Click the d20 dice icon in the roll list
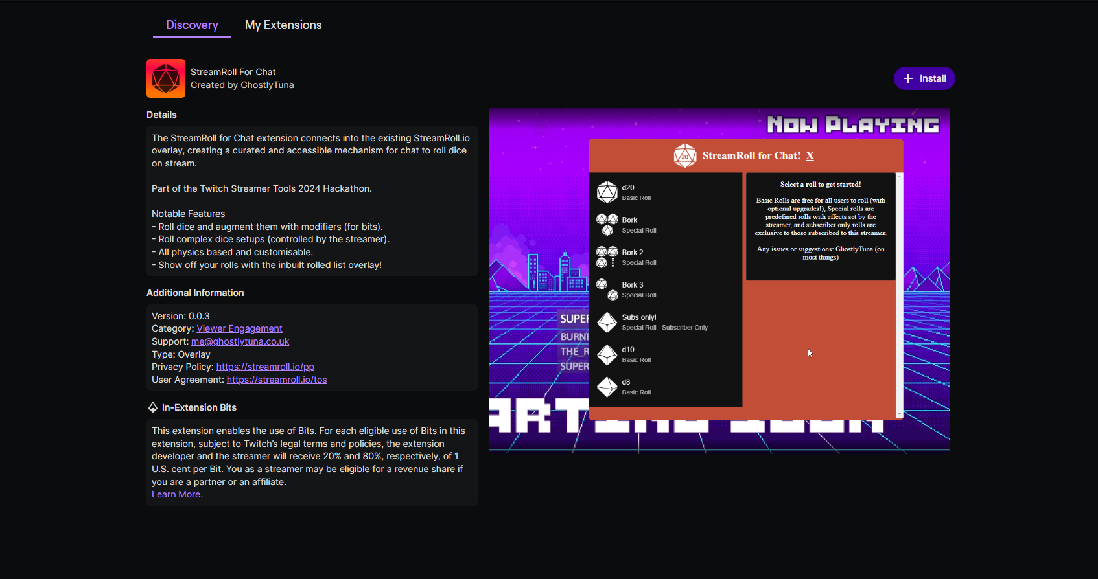1098x579 pixels. click(x=607, y=192)
